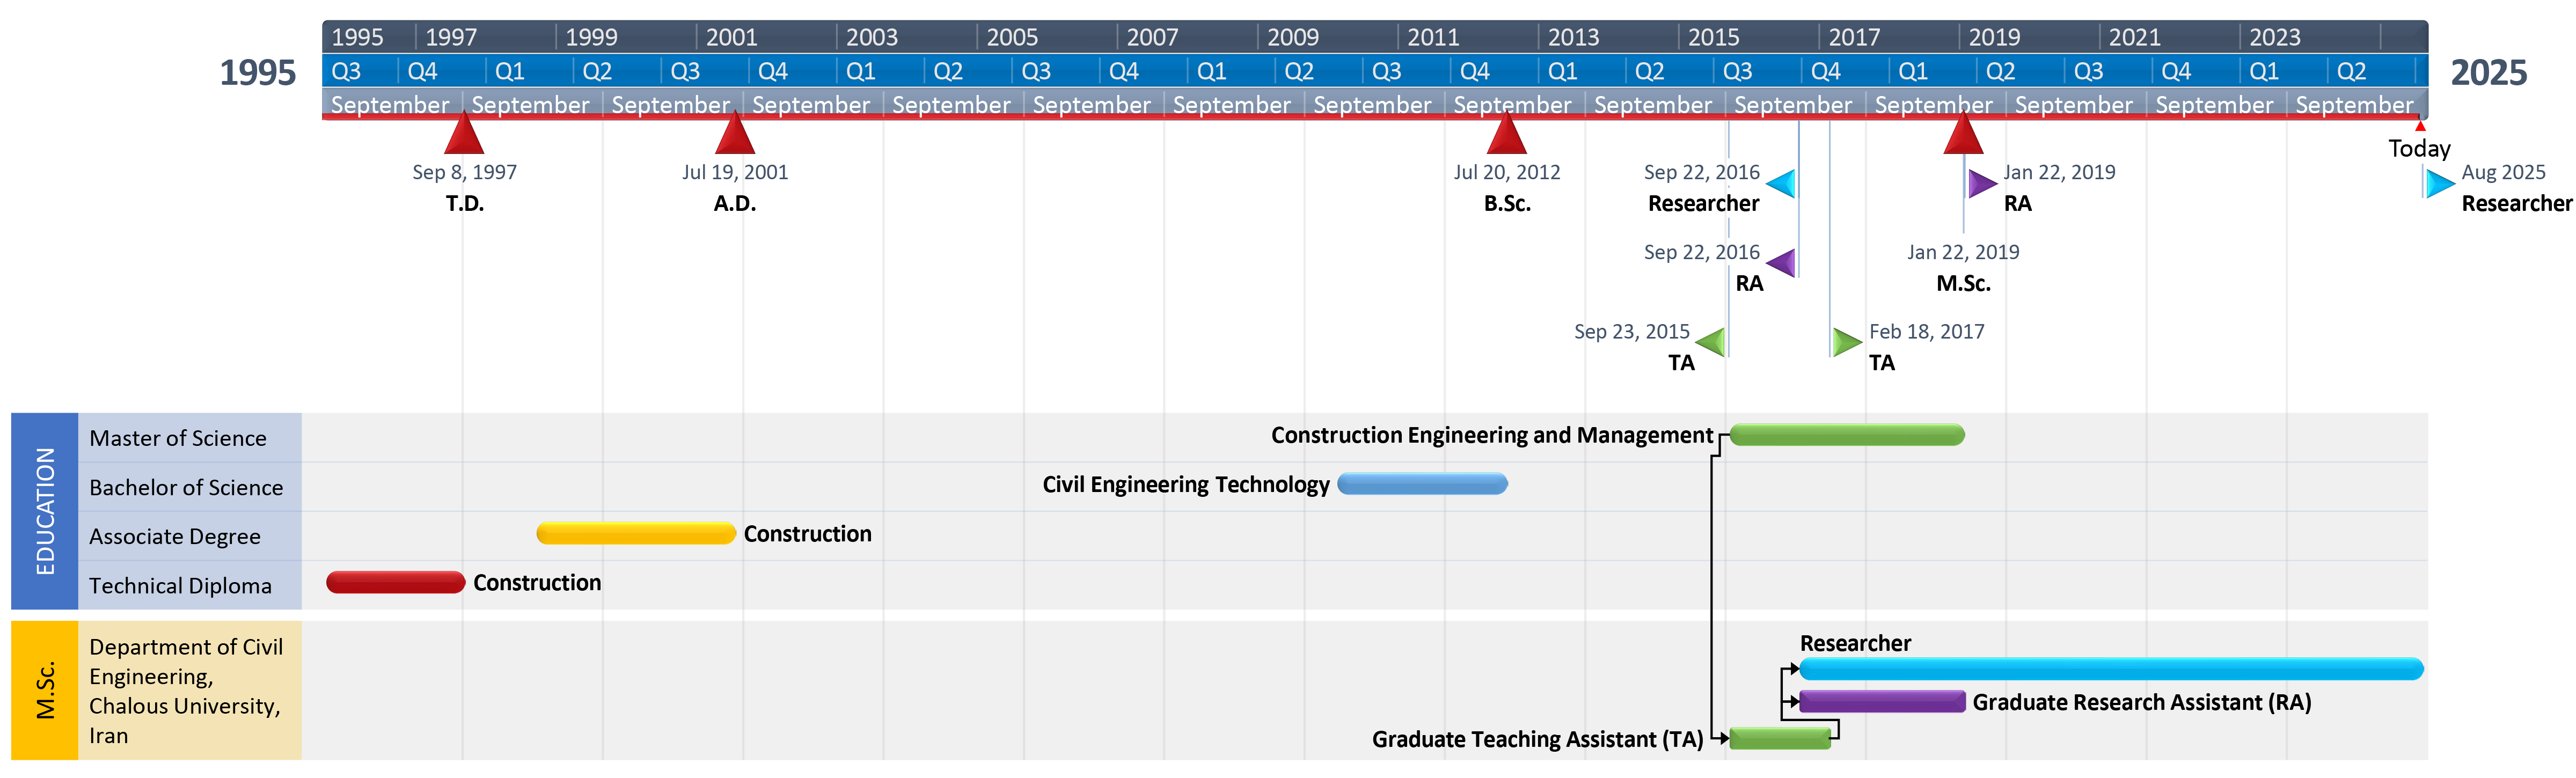The image size is (2576, 778).
Task: Select the yellow M.Sc. swimlane header
Action: click(44, 690)
